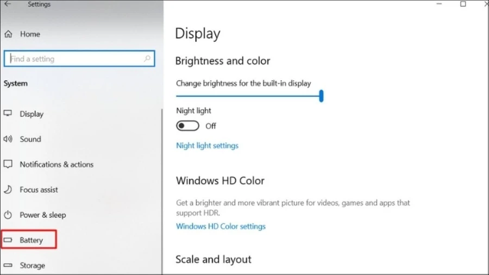
Task: Click the search magnifier icon in Find a setting
Action: coord(147,59)
